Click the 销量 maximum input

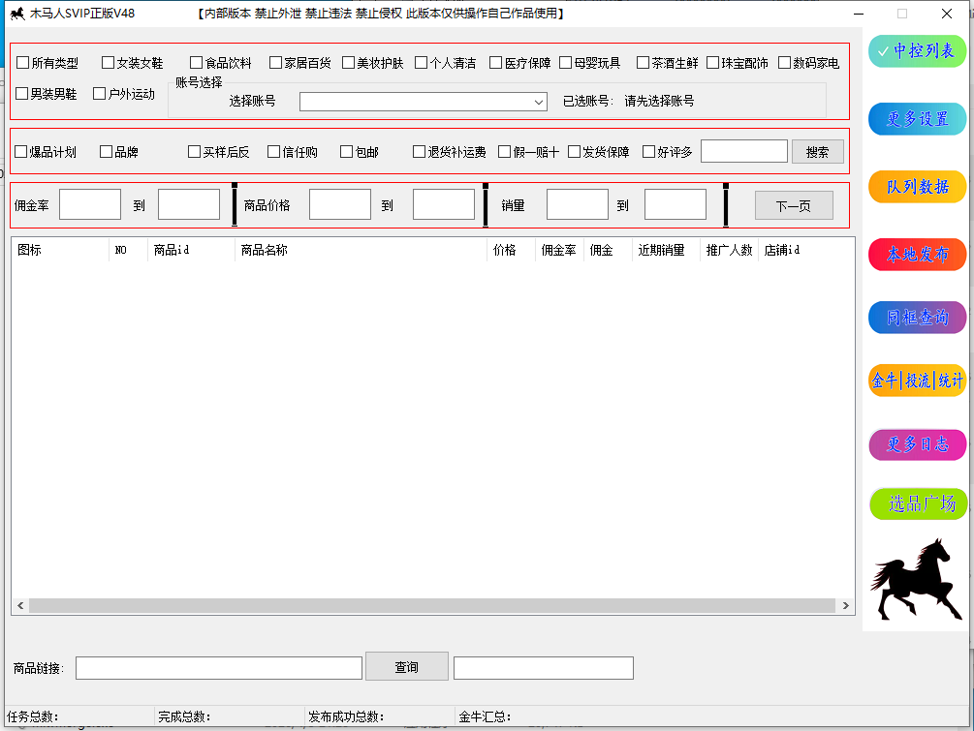click(676, 205)
